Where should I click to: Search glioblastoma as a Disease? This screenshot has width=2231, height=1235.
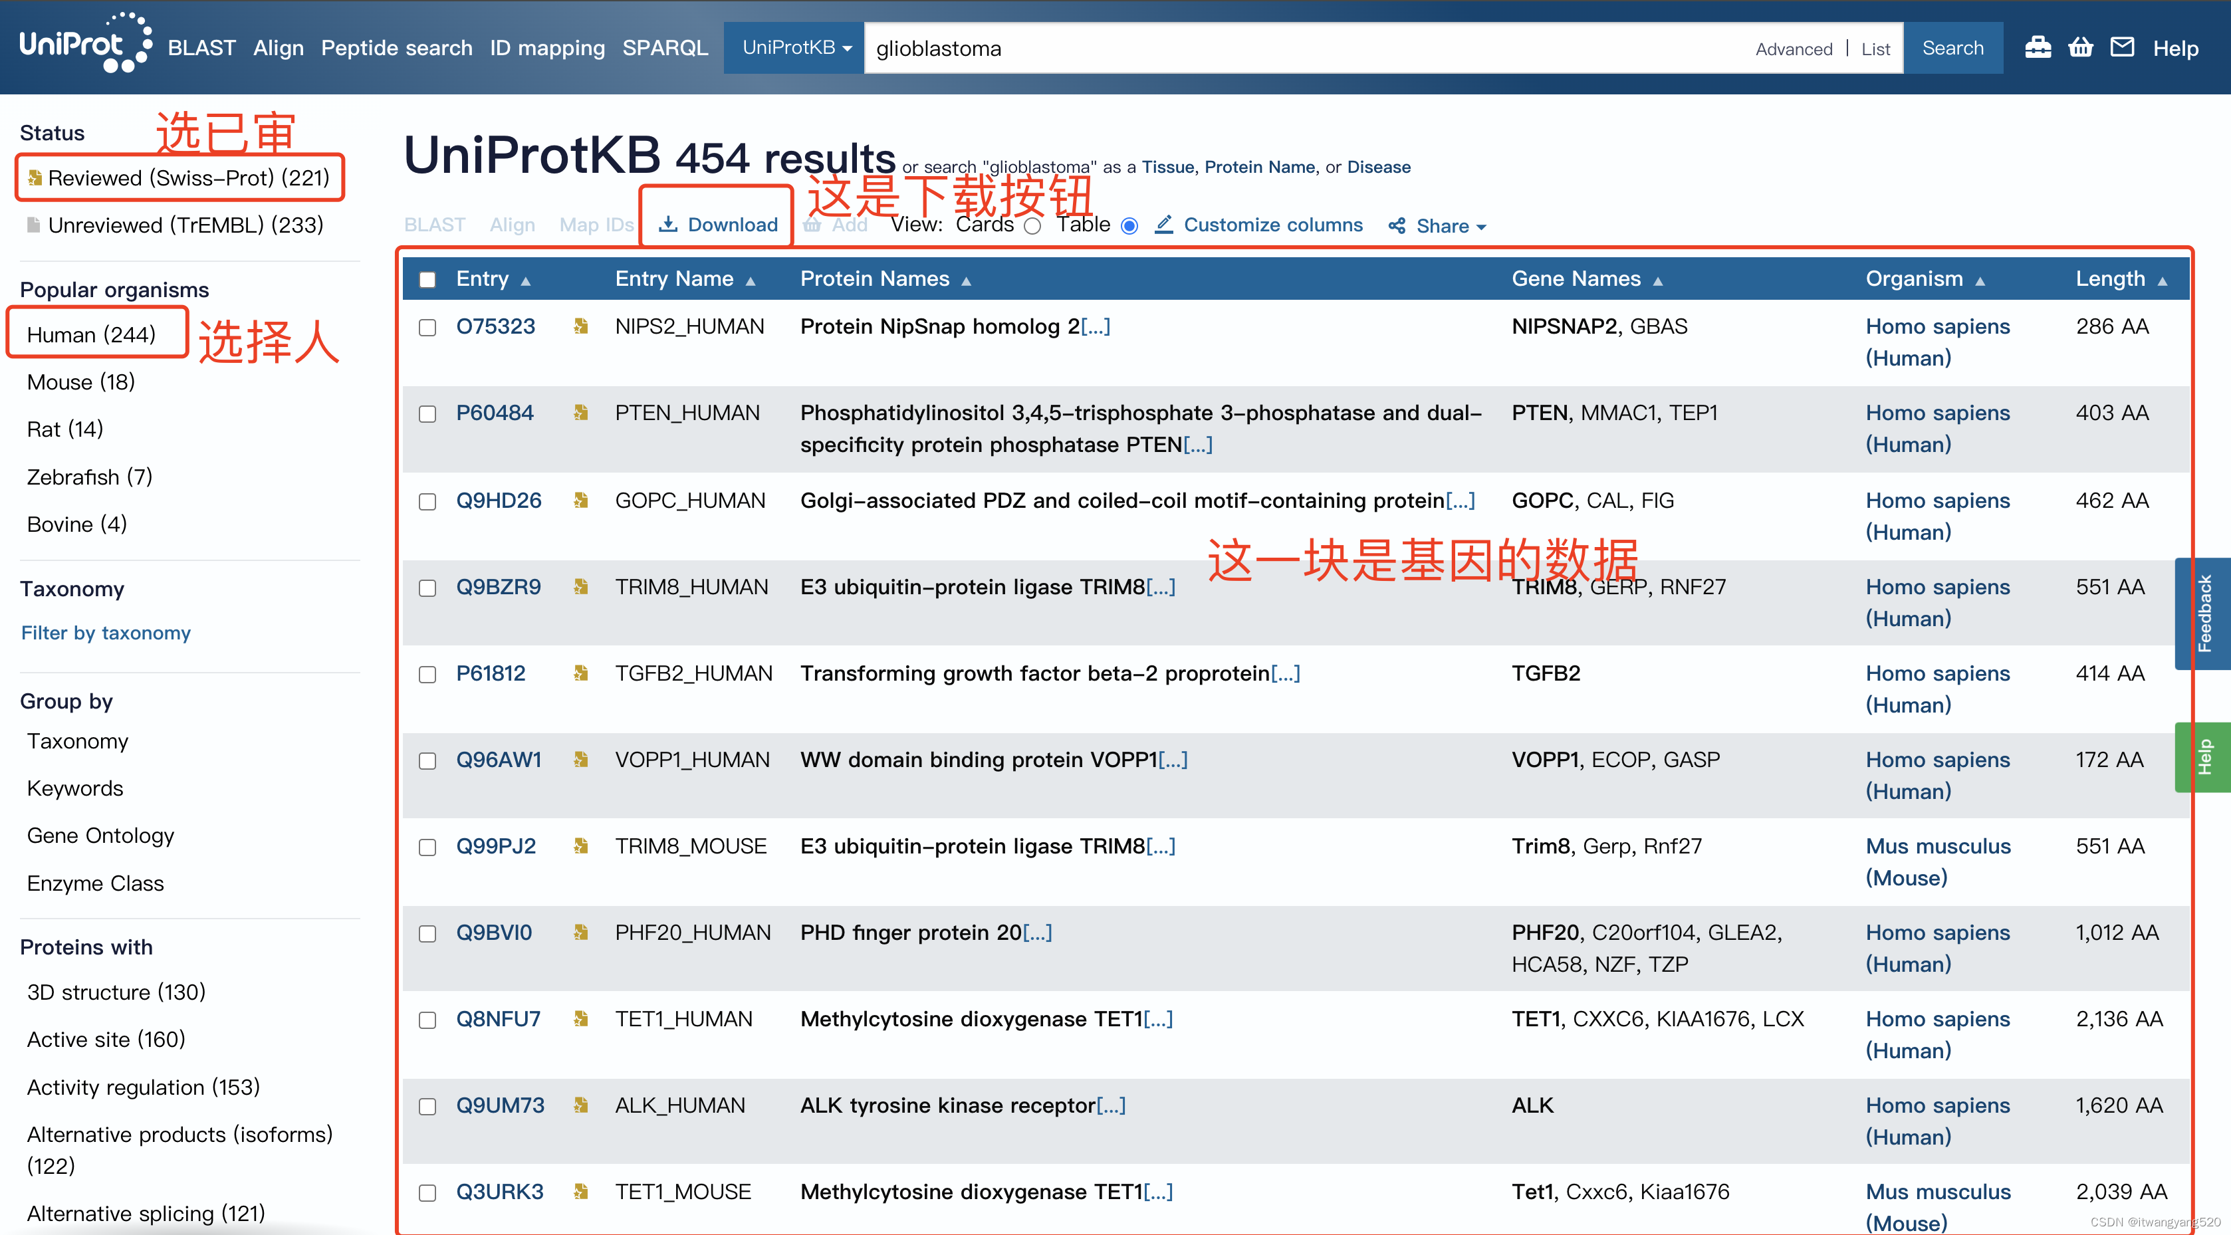1379,167
